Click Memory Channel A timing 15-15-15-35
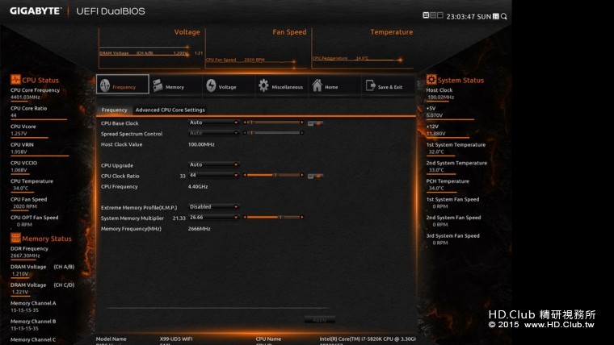The image size is (614, 345). 25,310
